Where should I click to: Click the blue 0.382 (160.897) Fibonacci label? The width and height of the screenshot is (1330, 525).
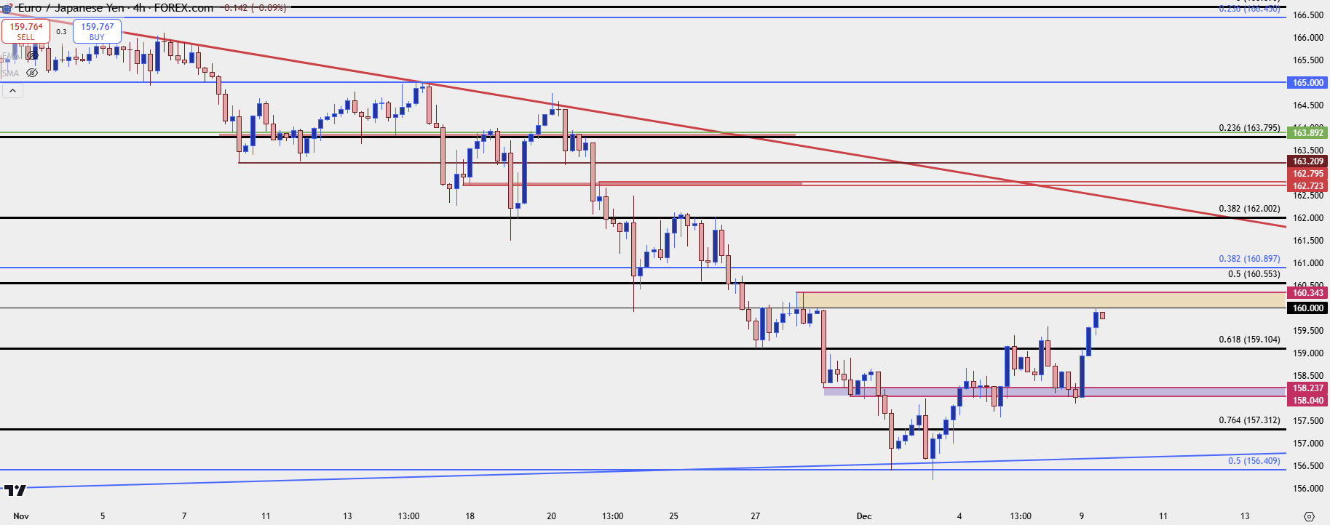(x=1249, y=259)
